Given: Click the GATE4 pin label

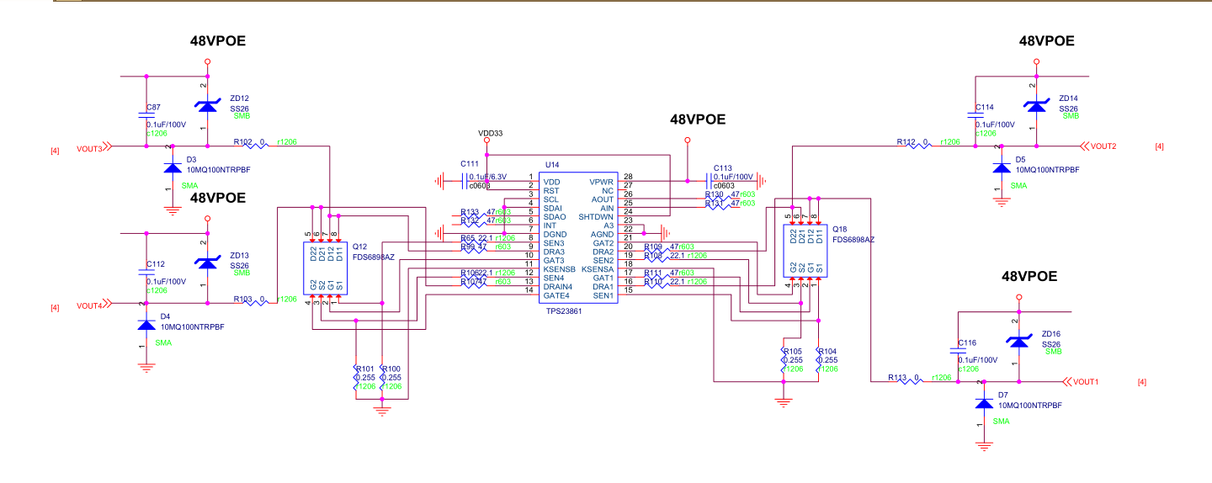Looking at the screenshot, I should pyautogui.click(x=557, y=295).
